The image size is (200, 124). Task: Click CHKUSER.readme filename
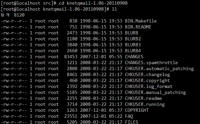pyautogui.click(x=143, y=98)
